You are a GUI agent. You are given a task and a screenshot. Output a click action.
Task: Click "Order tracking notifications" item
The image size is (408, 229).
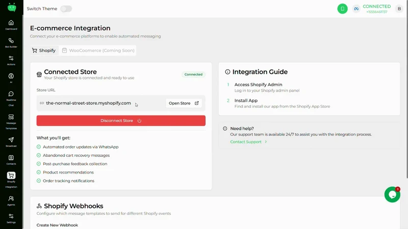68,181
